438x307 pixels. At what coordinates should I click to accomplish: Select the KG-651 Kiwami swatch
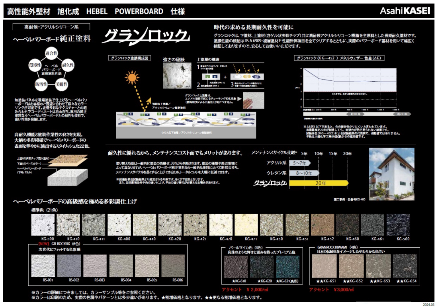pyautogui.click(x=324, y=266)
